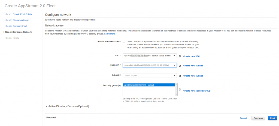Click the Next button

click(272, 118)
